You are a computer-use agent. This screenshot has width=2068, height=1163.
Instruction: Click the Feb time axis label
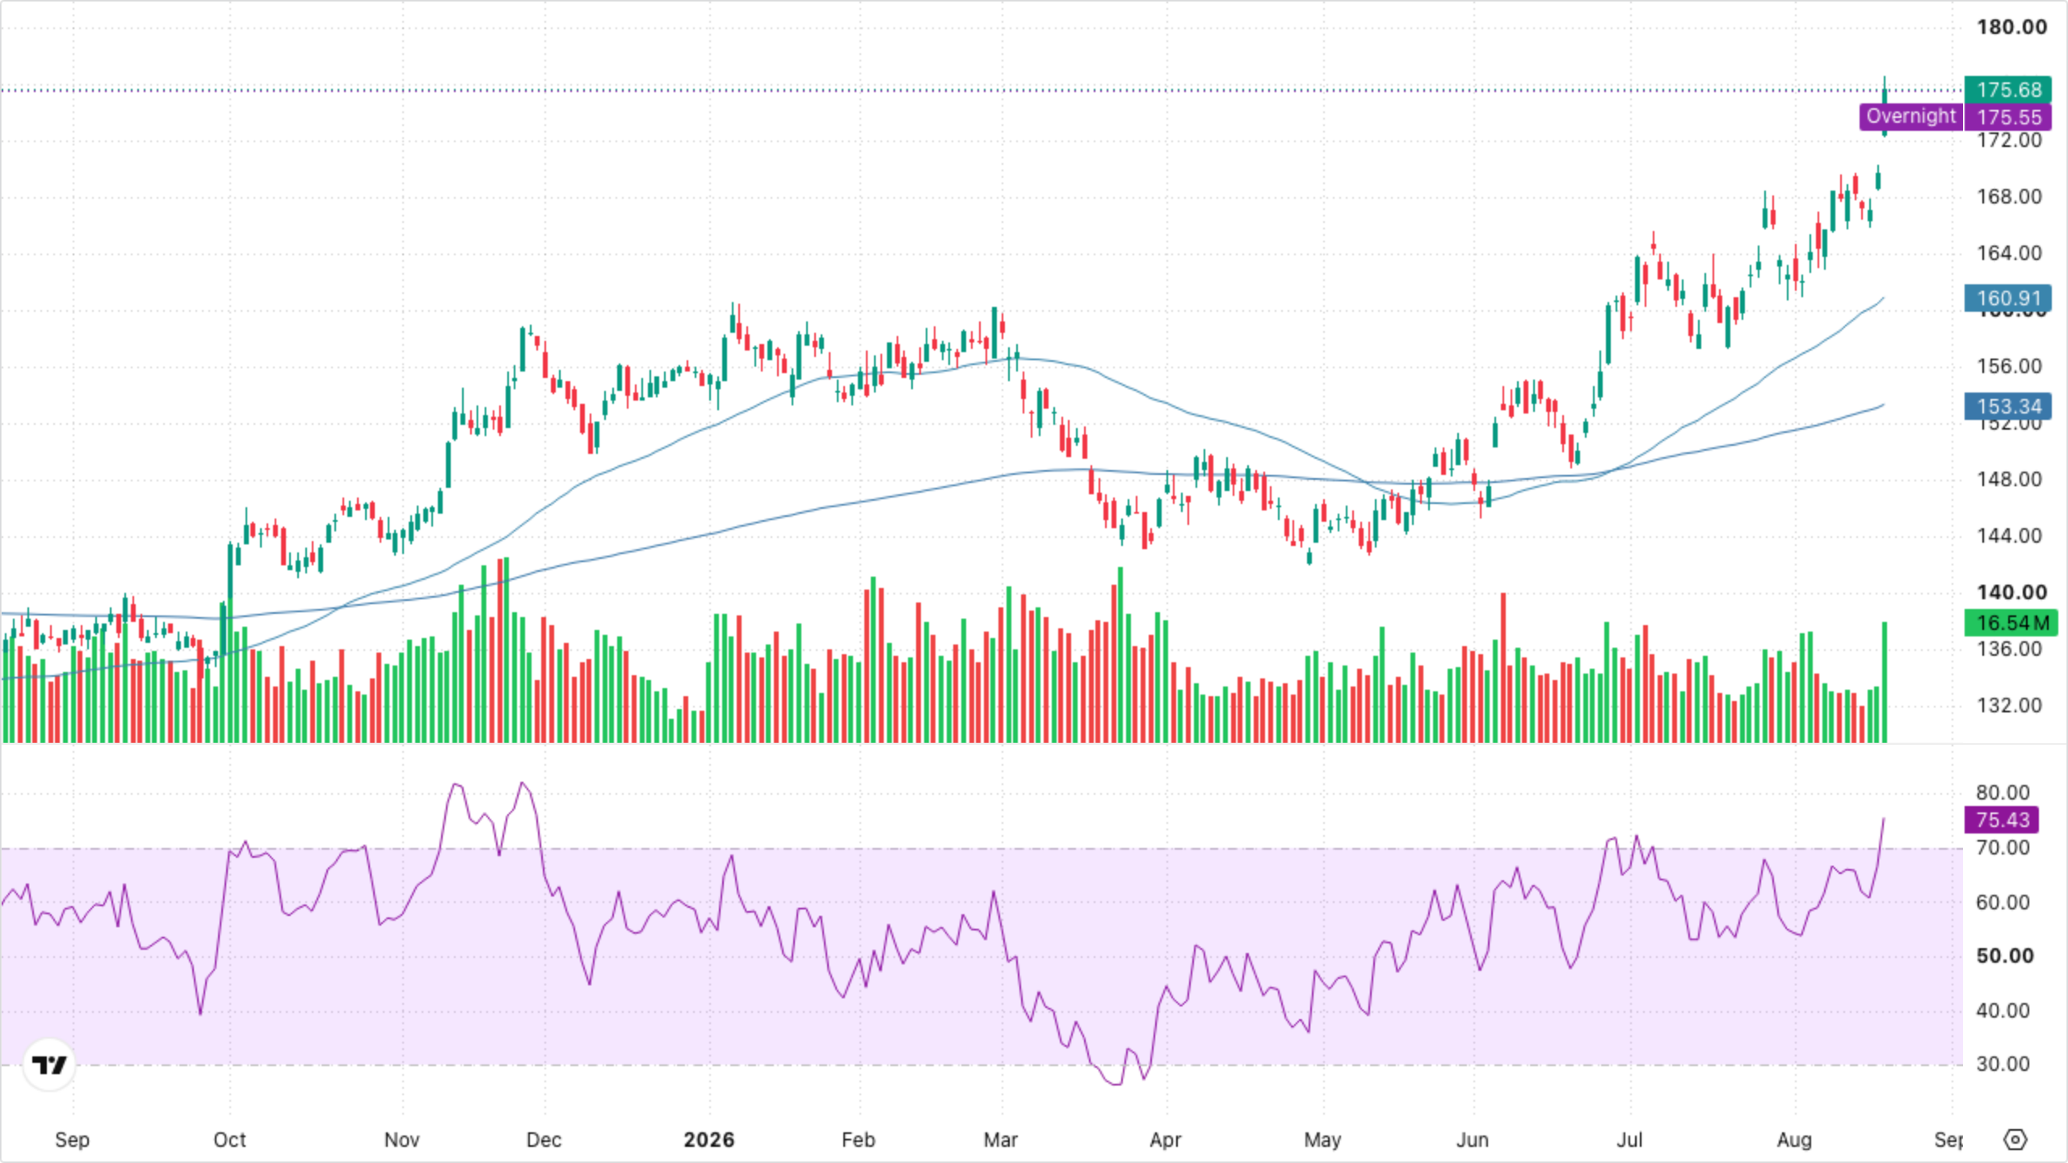(x=858, y=1140)
